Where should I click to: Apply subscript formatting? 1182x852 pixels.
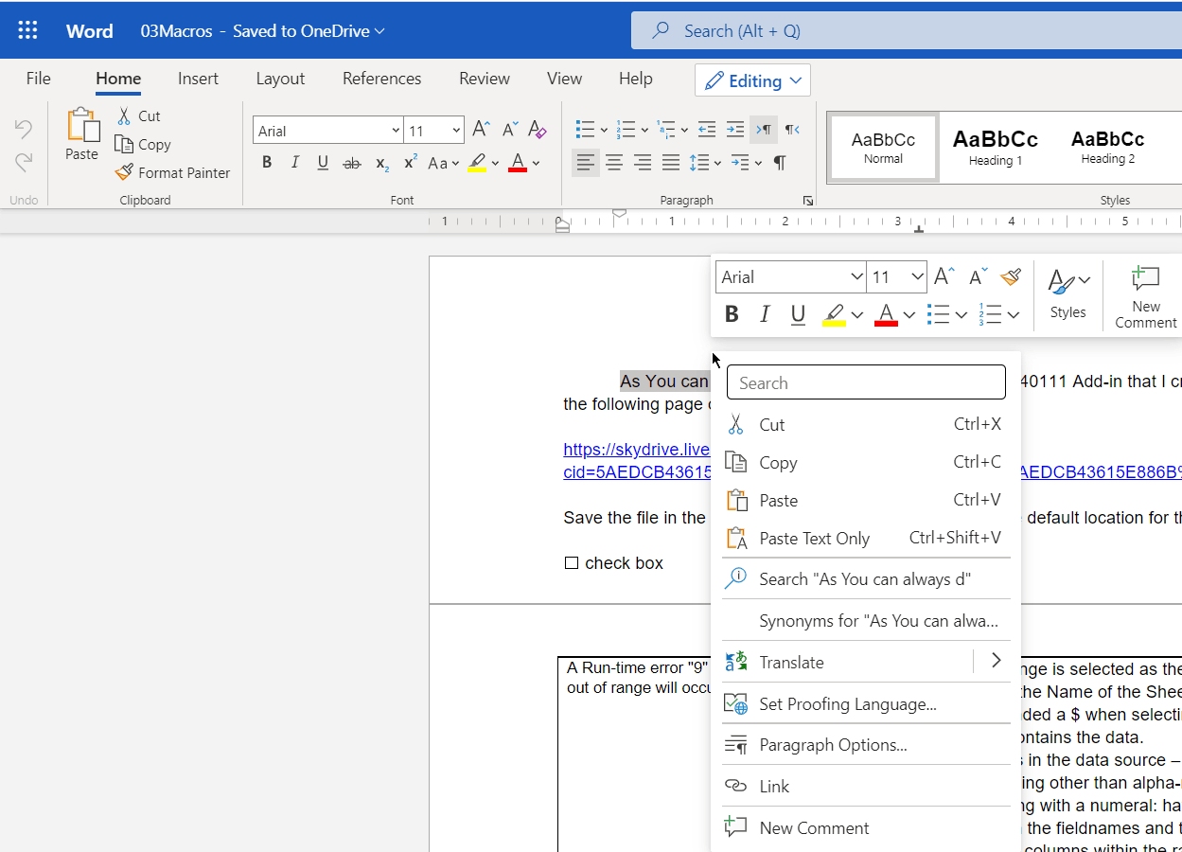click(381, 163)
